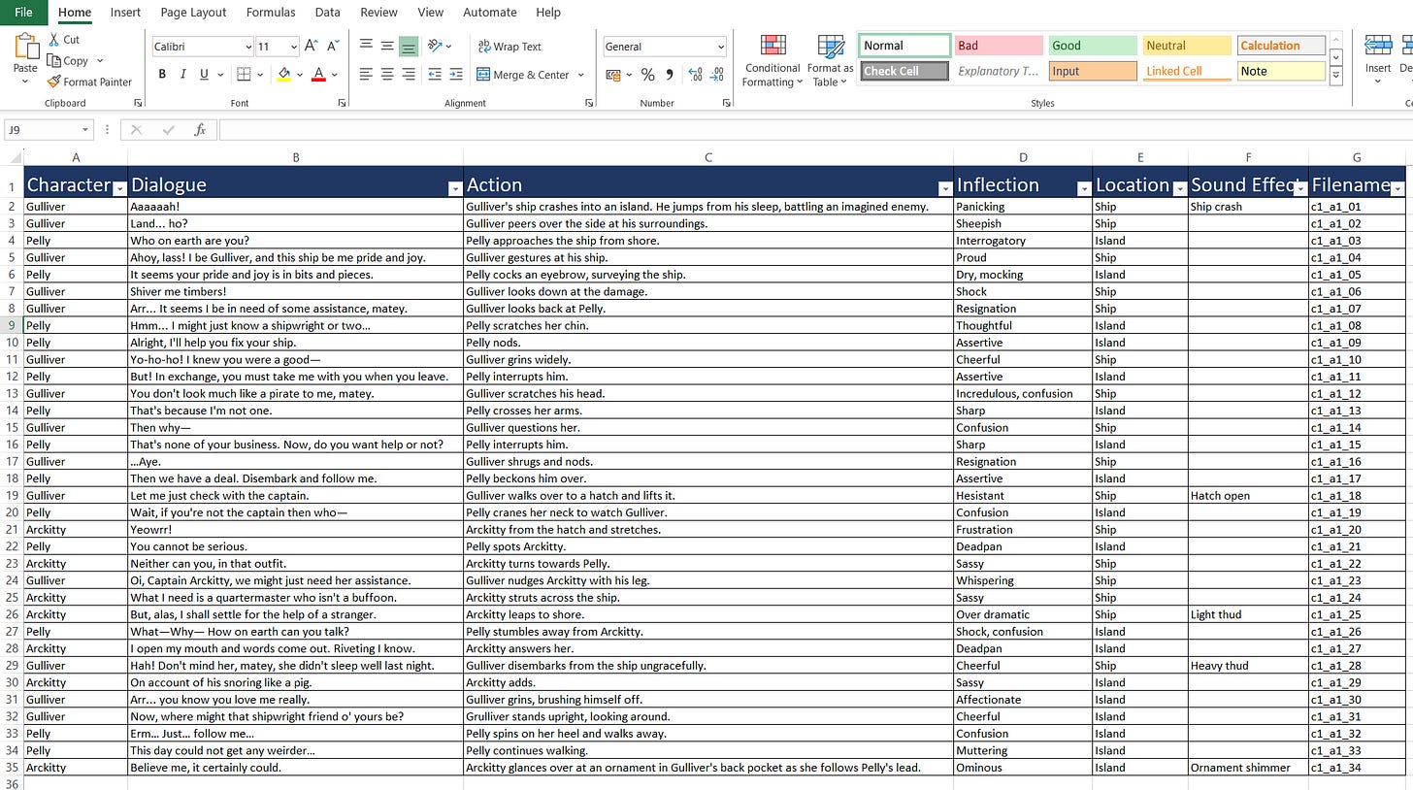Apply the Neutral cell style

coord(1187,46)
